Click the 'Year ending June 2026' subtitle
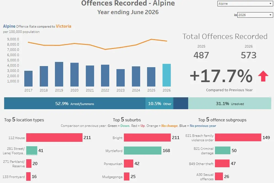The width and height of the screenshot is (274, 183). [x=128, y=12]
